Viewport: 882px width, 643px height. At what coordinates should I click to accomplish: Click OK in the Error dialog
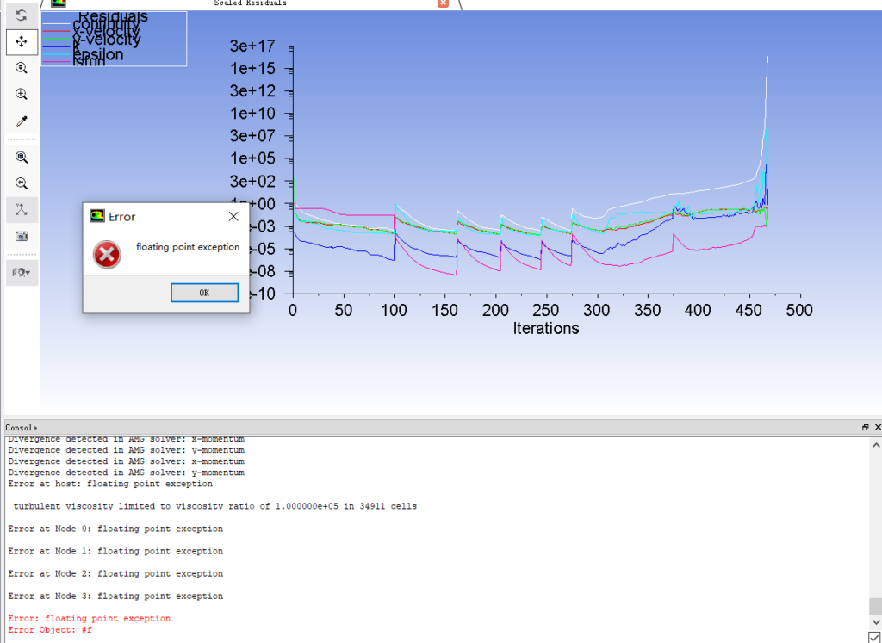pyautogui.click(x=204, y=293)
